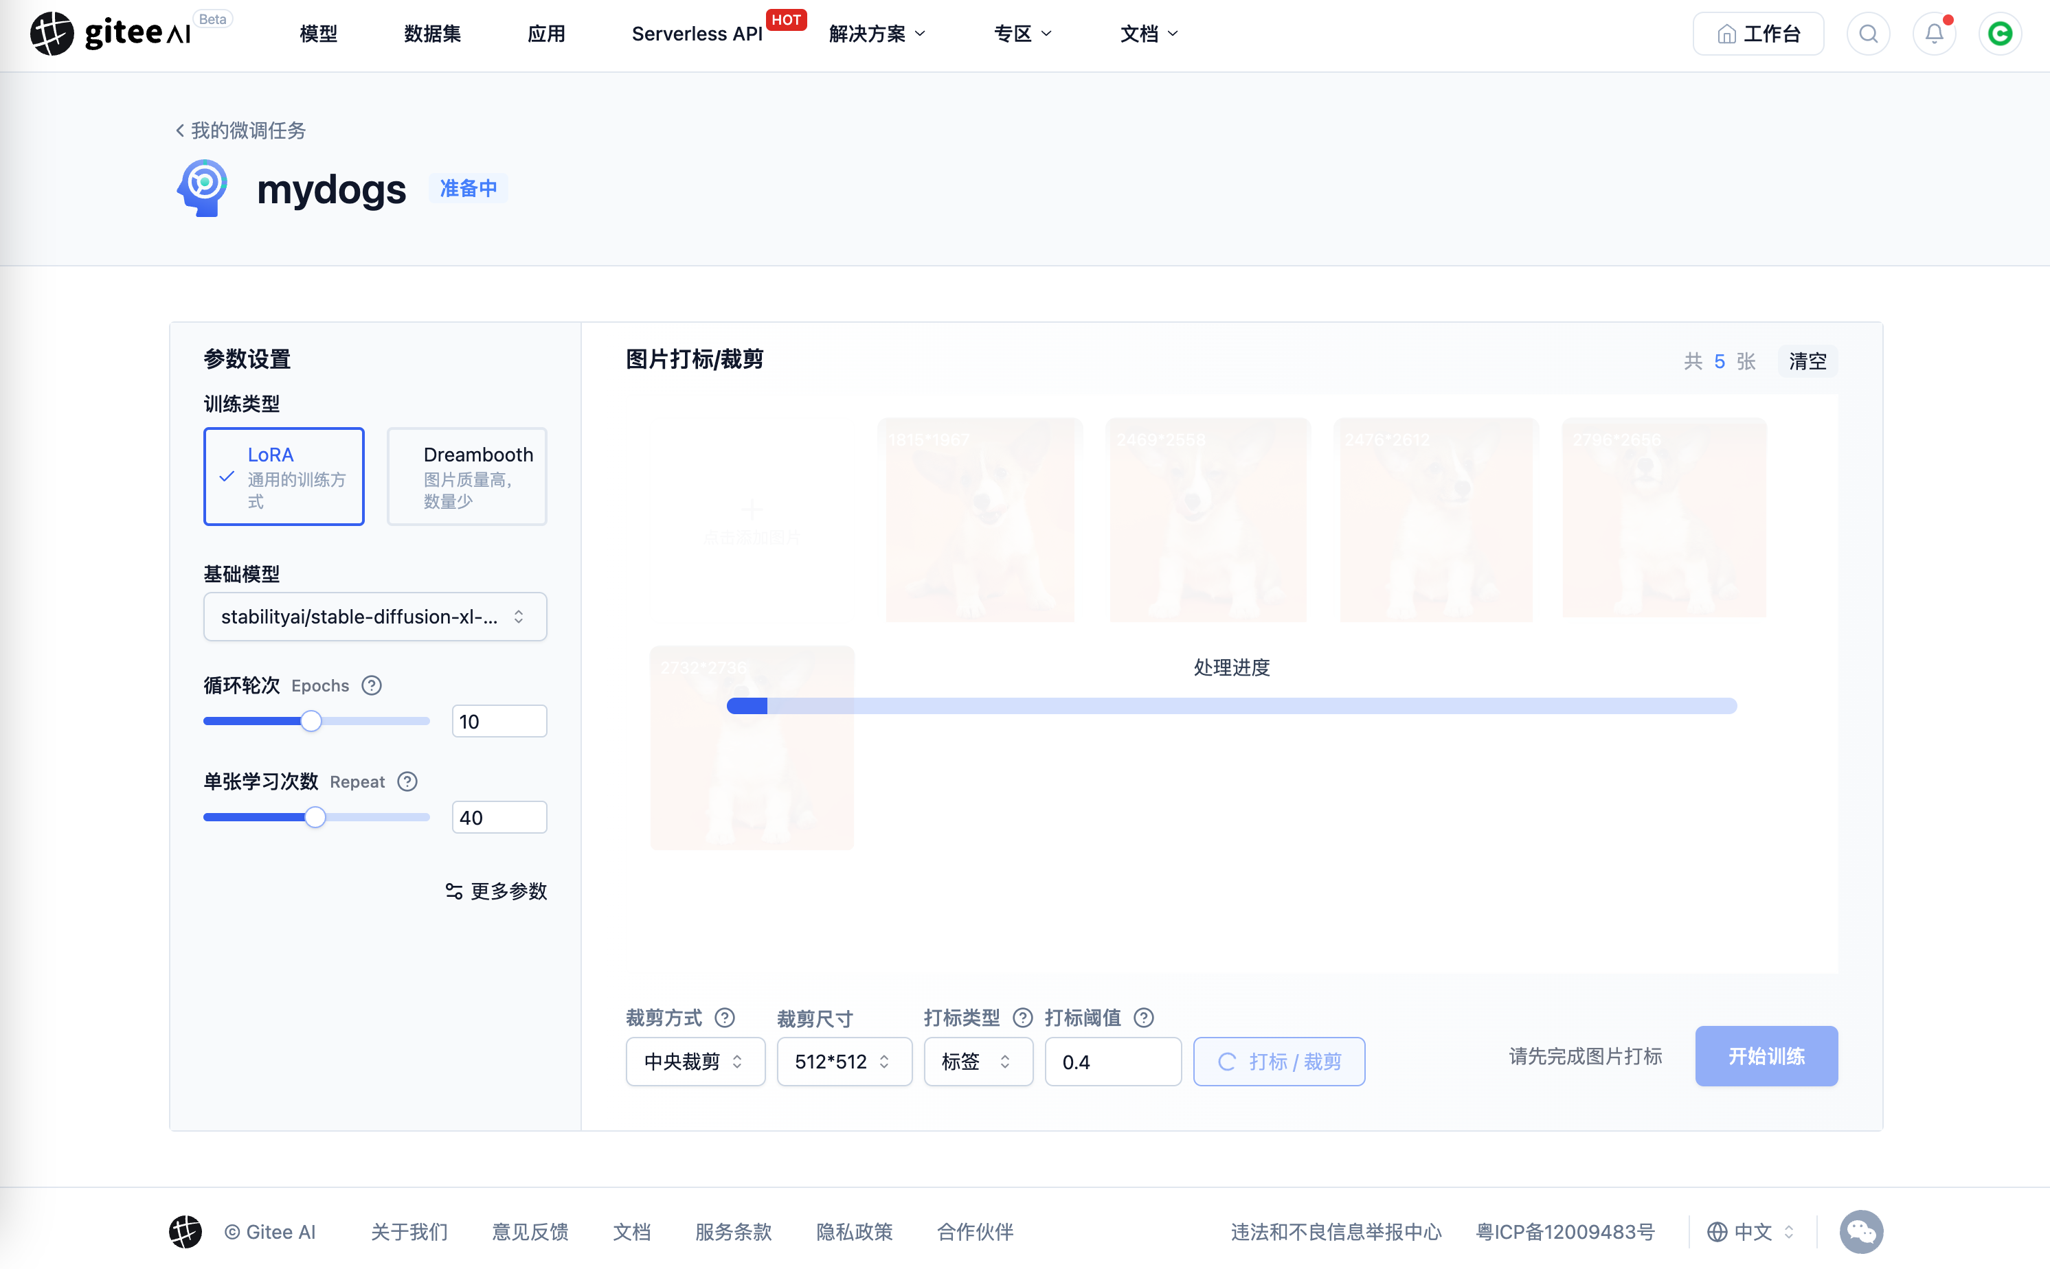Open footer 文档 link
The height and width of the screenshot is (1269, 2050).
click(x=631, y=1231)
